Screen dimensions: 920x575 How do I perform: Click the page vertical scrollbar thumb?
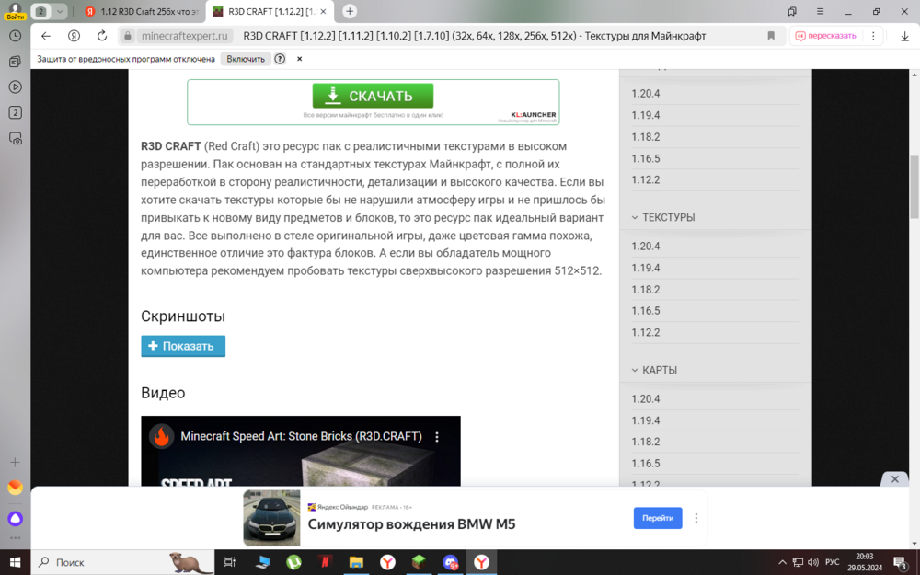[914, 186]
